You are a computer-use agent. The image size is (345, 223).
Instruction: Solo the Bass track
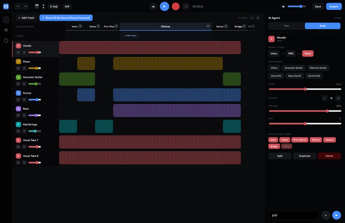(24, 115)
